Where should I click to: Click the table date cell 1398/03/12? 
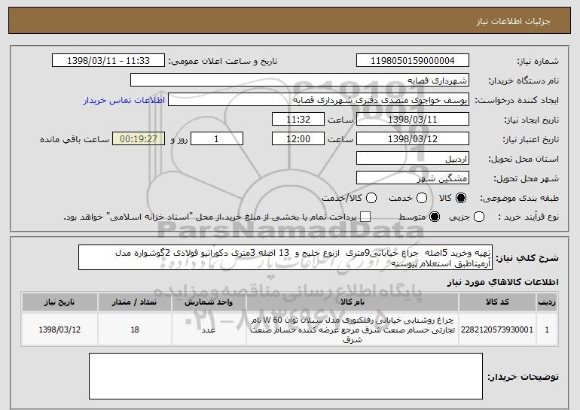pos(60,330)
